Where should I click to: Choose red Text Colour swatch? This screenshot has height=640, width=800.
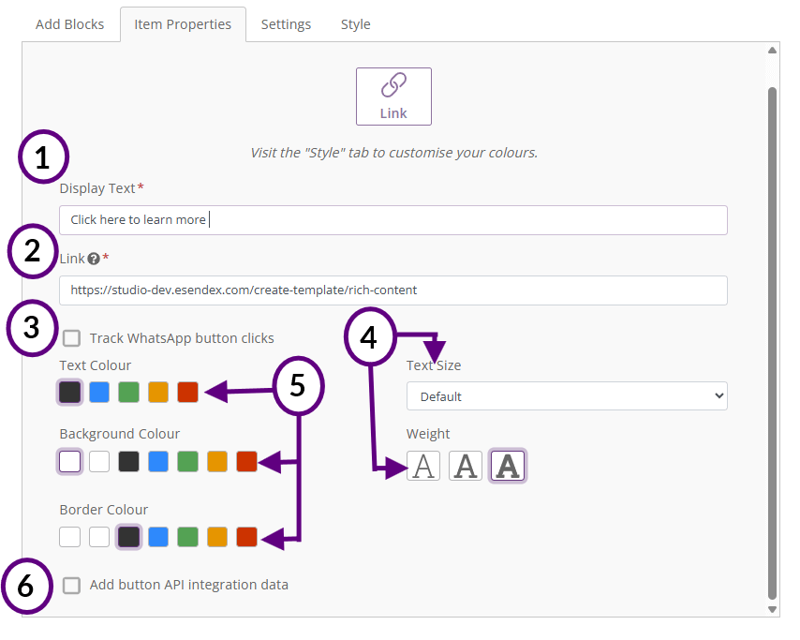click(x=187, y=392)
